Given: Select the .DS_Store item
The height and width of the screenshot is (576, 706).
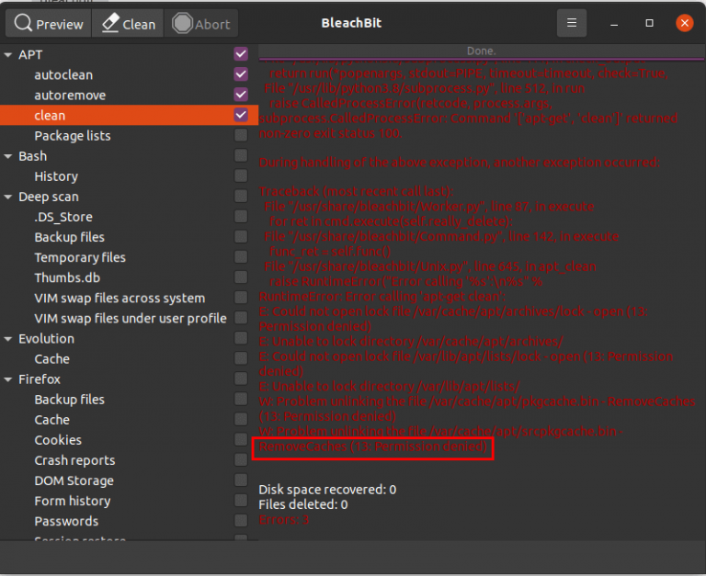Looking at the screenshot, I should click(x=63, y=217).
